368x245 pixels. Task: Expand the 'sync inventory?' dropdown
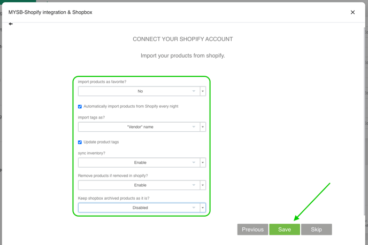pos(139,163)
